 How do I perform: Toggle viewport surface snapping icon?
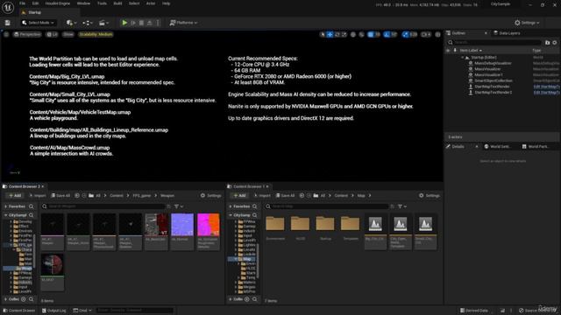click(361, 34)
